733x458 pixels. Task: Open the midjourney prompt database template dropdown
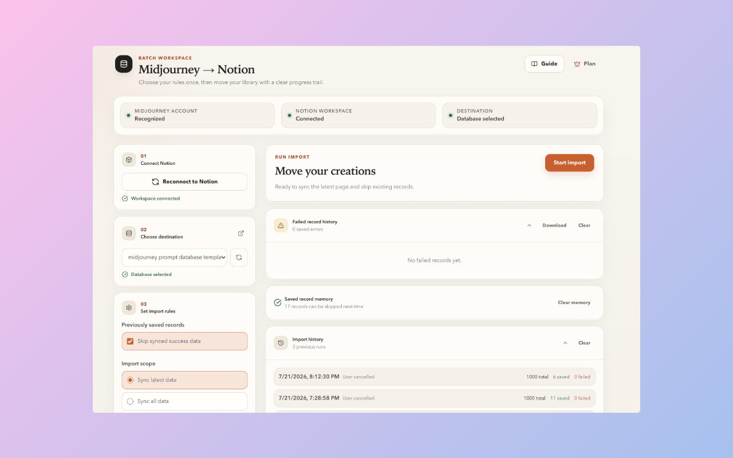[174, 257]
